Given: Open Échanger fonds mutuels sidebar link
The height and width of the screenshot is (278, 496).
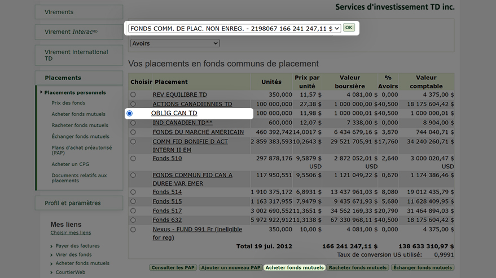Looking at the screenshot, I should (80, 136).
